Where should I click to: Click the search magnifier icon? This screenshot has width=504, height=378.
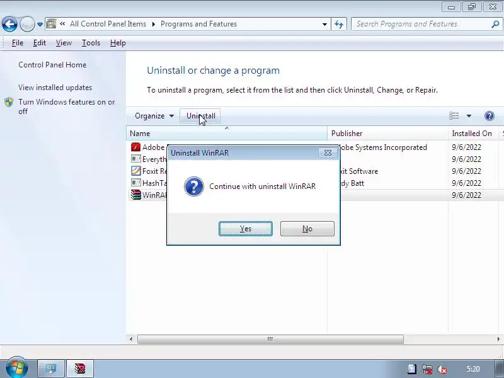(x=495, y=24)
